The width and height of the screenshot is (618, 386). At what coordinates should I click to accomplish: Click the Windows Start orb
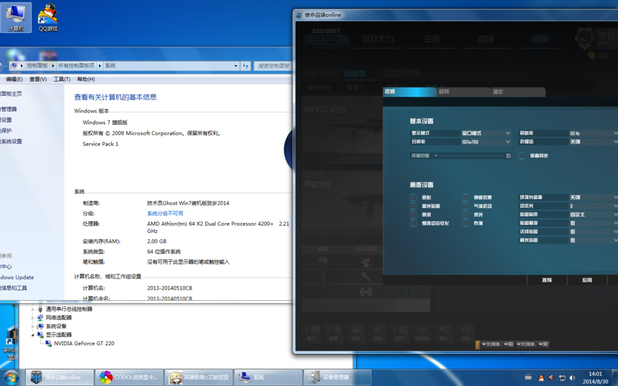[11, 377]
